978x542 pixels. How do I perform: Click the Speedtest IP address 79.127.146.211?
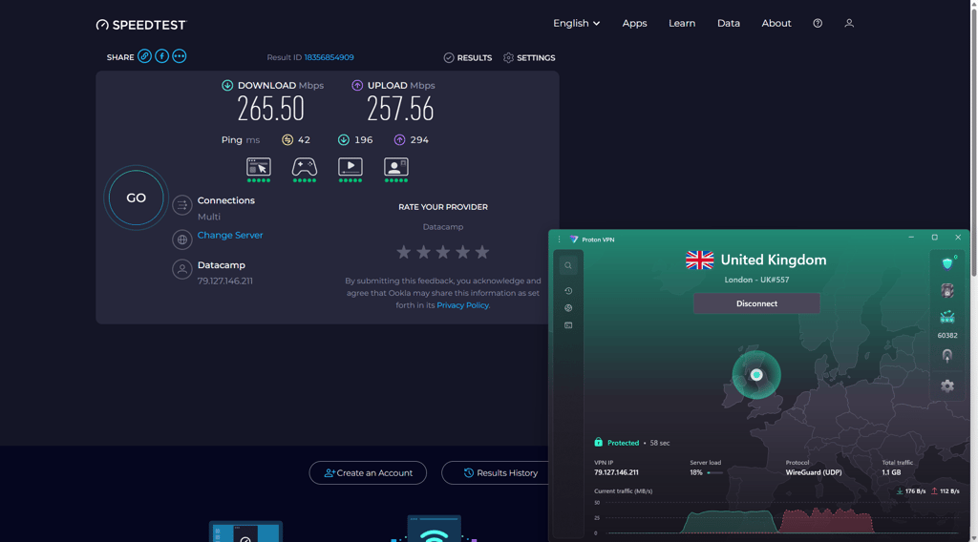point(225,281)
